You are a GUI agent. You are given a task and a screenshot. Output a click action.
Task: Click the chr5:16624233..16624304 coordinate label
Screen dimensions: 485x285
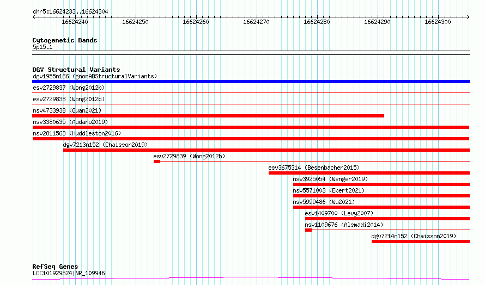click(70, 12)
